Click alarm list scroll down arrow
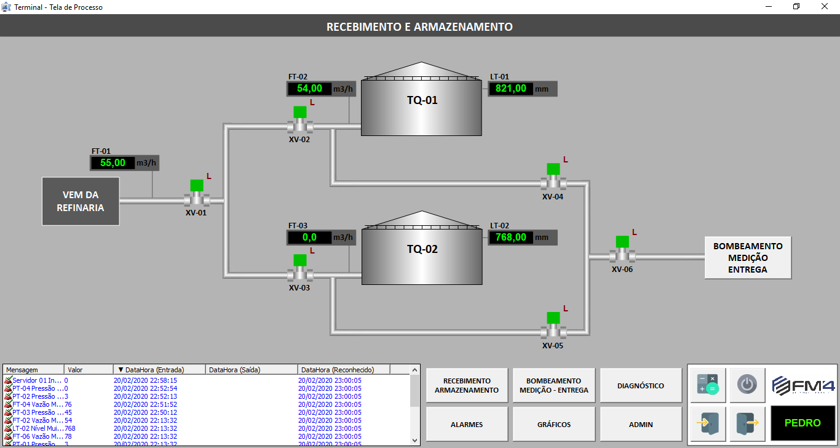 point(414,440)
